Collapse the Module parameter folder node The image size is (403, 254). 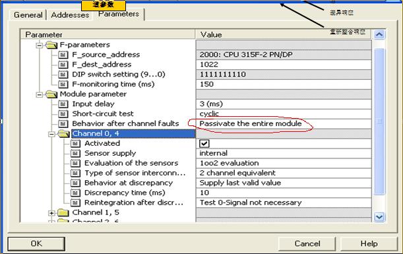click(x=40, y=94)
